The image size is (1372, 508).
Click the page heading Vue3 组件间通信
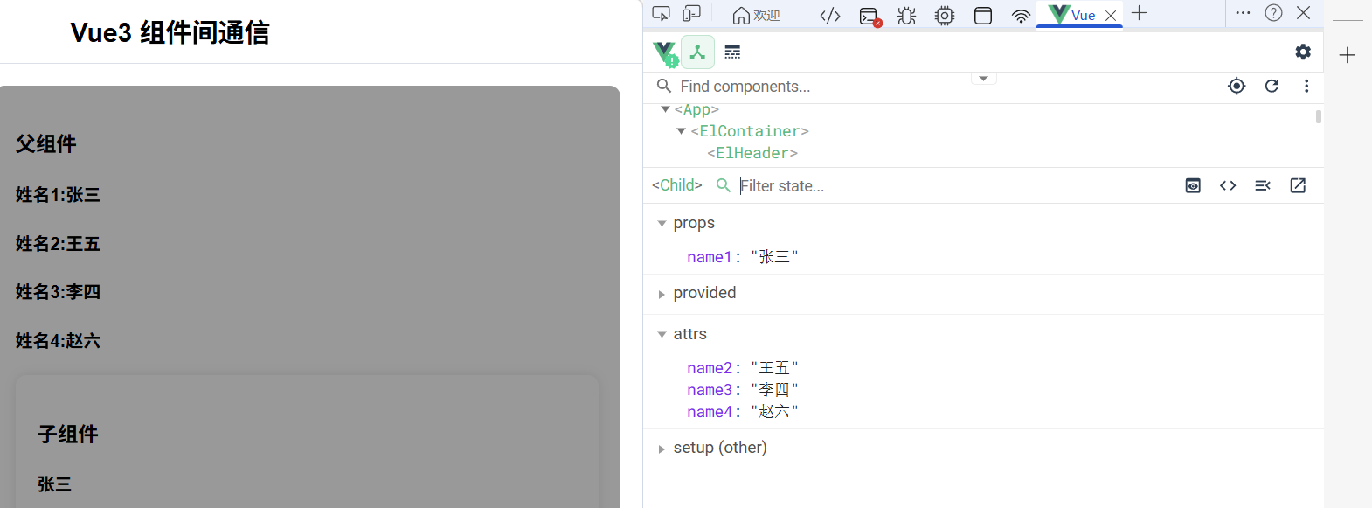click(x=170, y=32)
